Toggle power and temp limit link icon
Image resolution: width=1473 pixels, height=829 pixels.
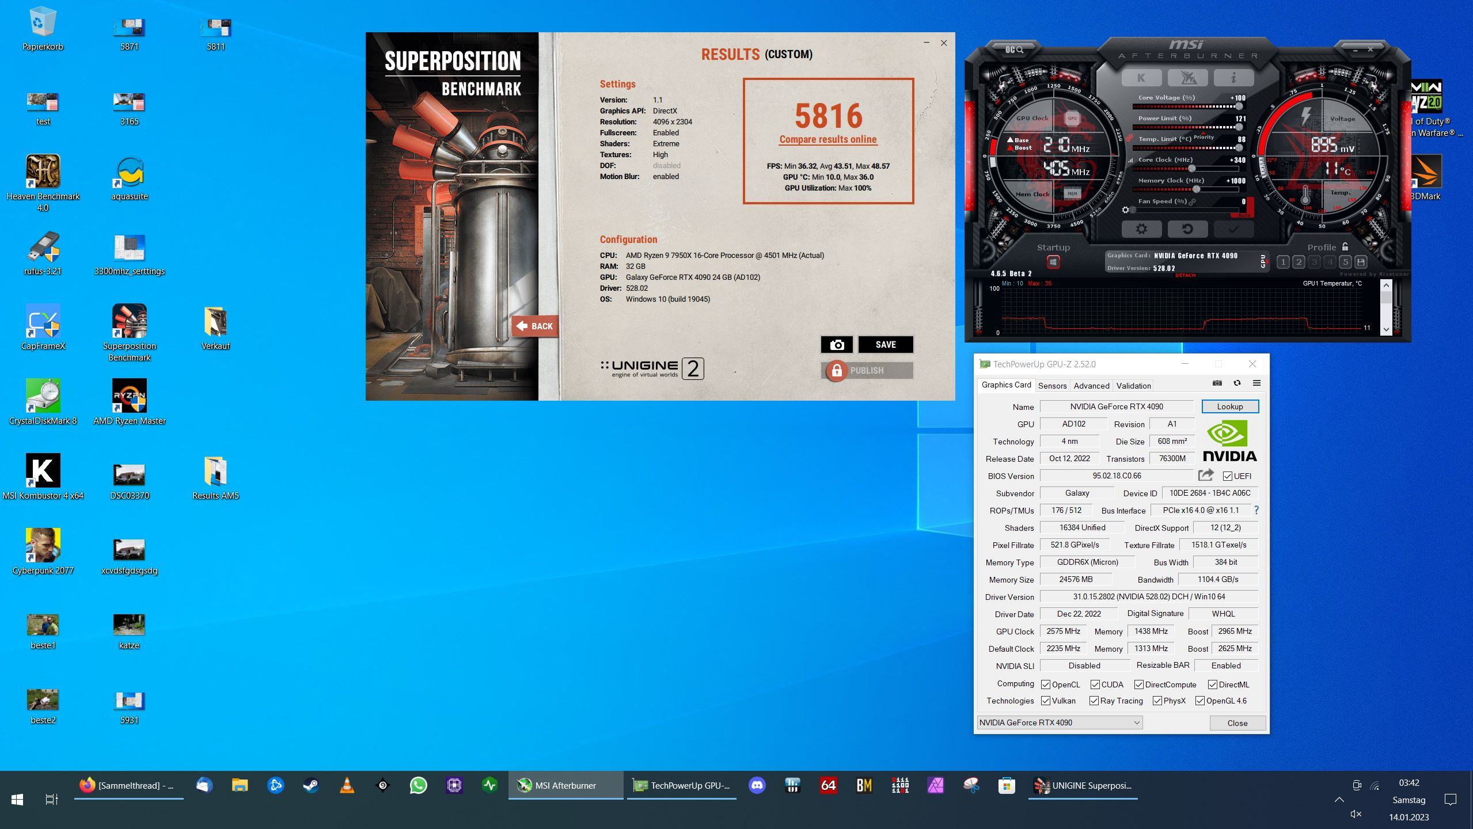pos(1129,138)
